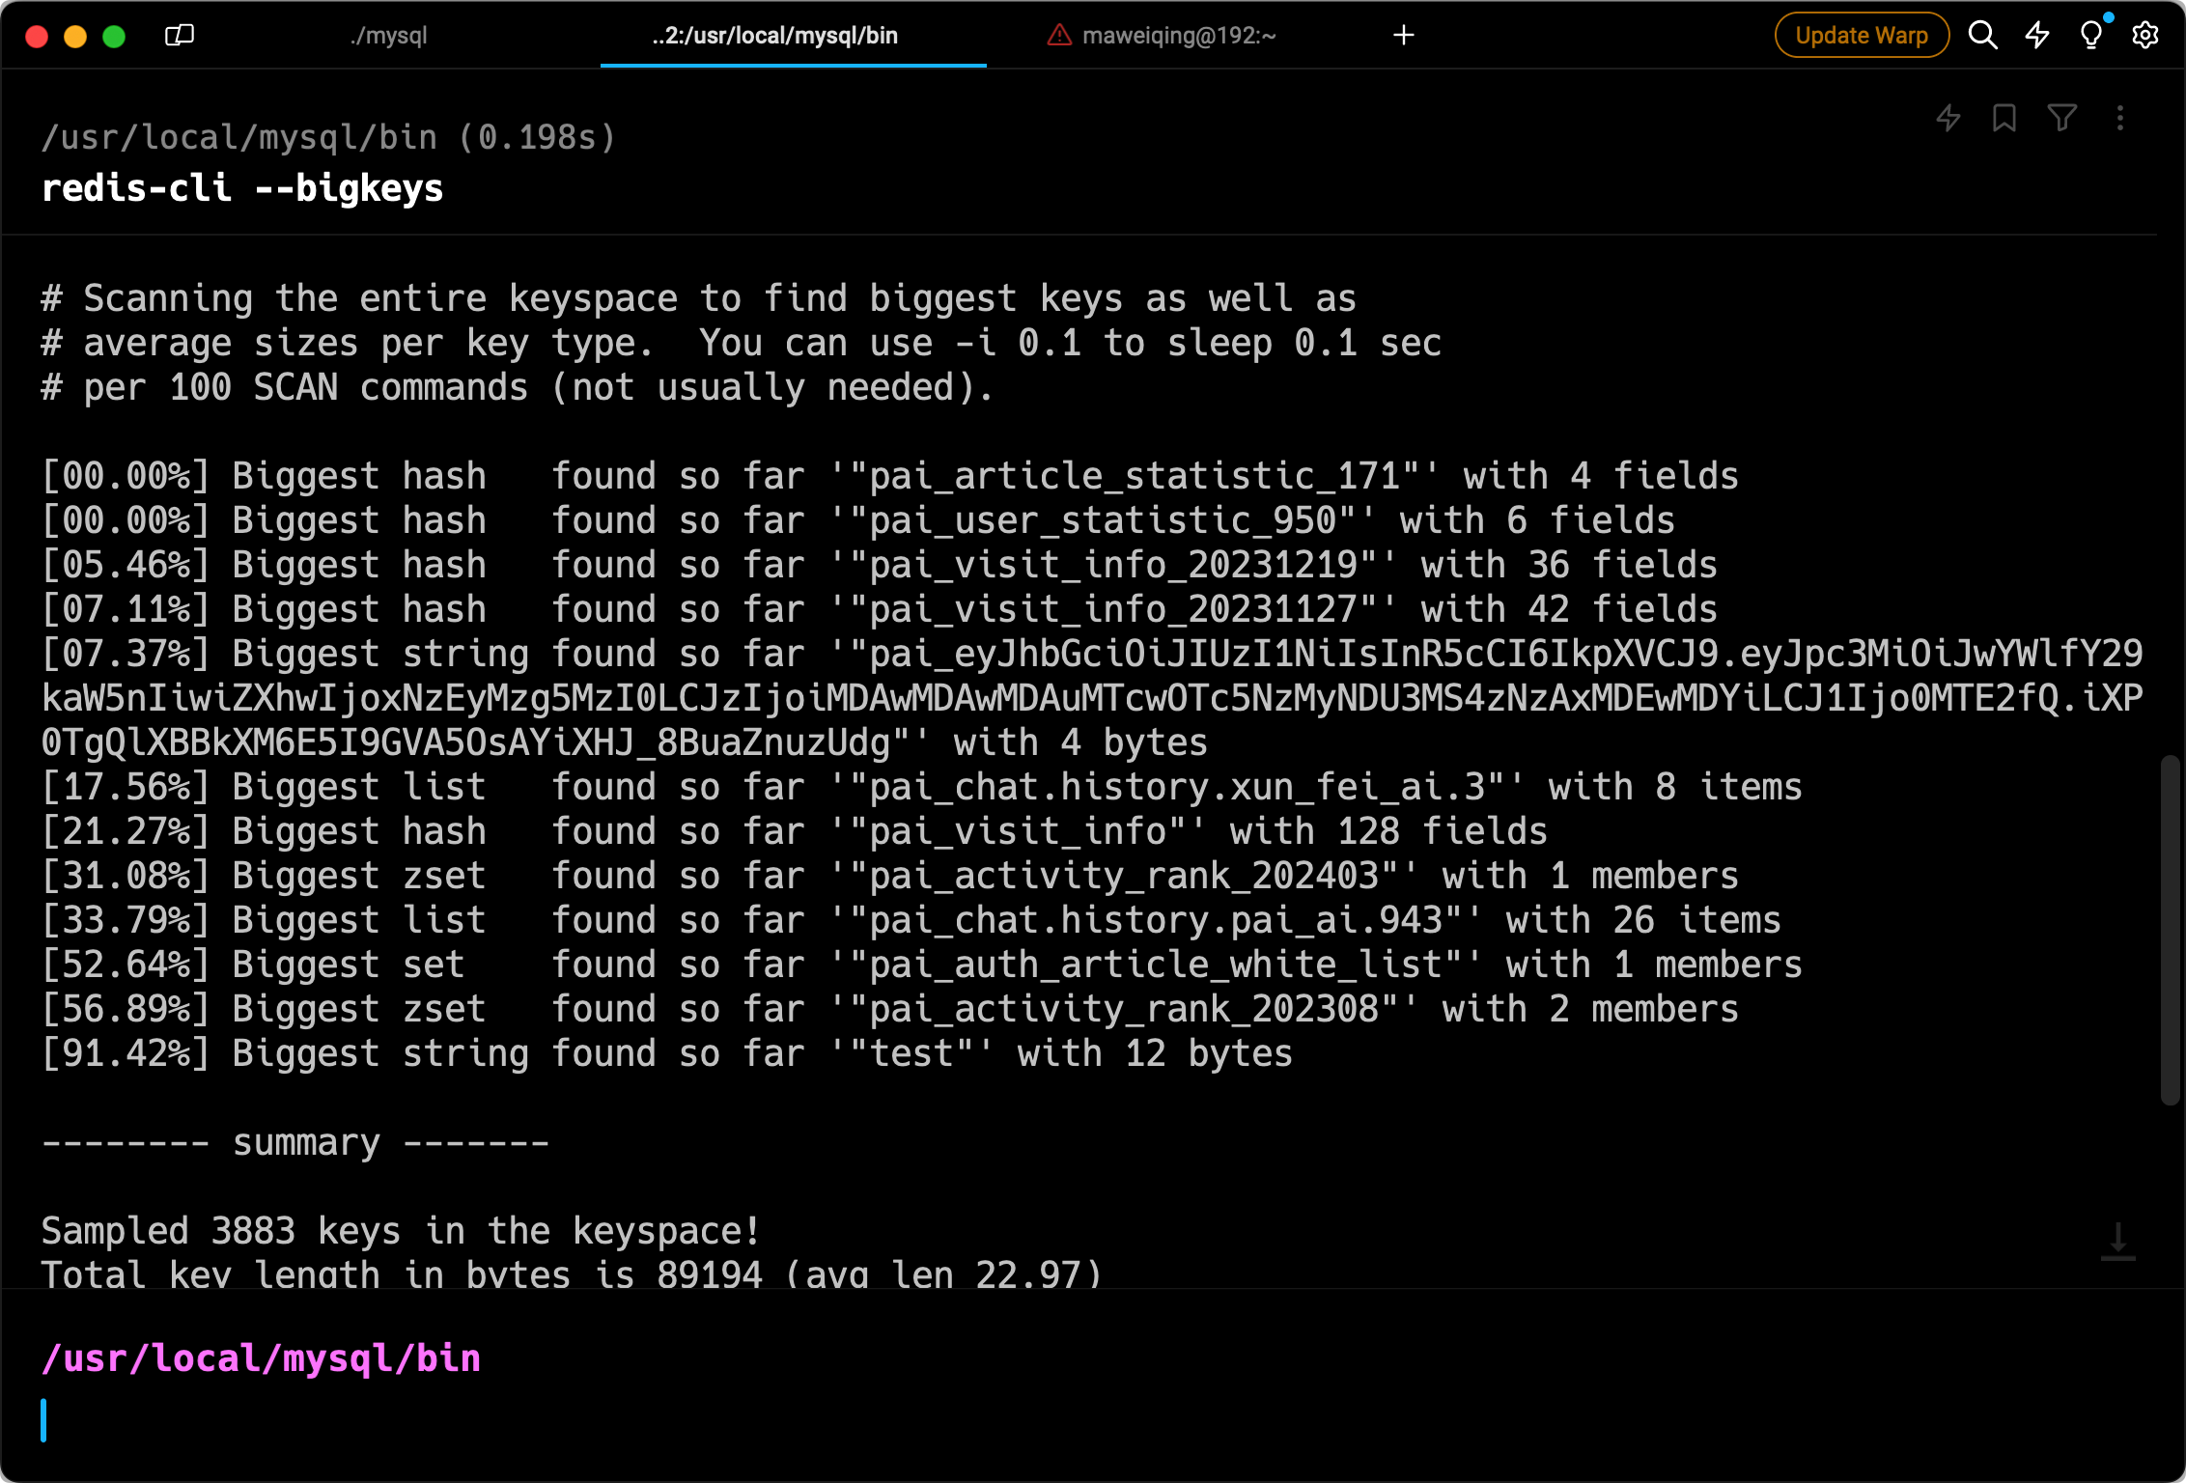
Task: Click the redis-cli --bigkeys command text
Action: pyautogui.click(x=242, y=188)
